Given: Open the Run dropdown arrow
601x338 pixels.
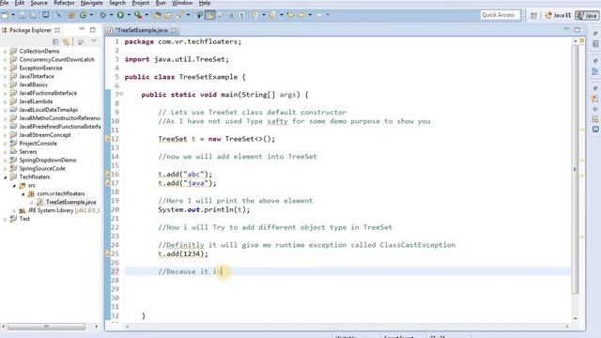Looking at the screenshot, I should pos(129,15).
